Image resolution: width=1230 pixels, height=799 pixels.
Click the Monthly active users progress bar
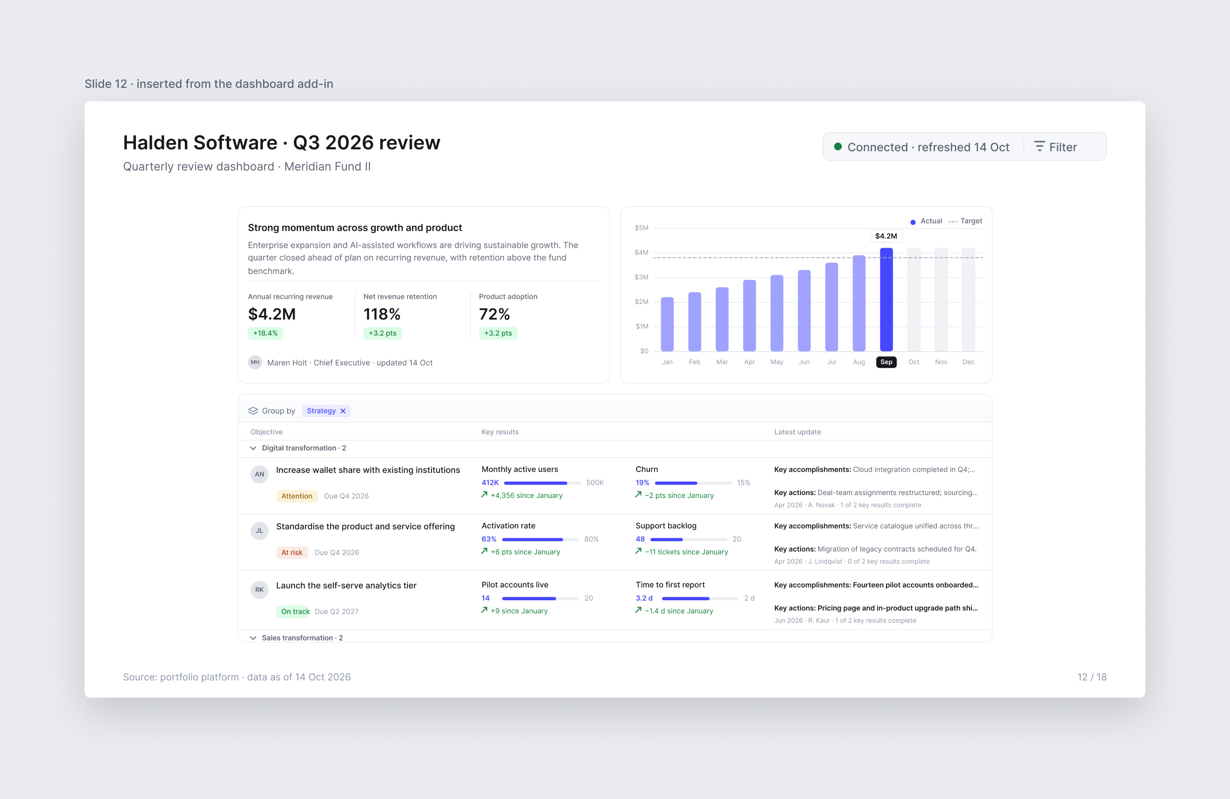[542, 483]
